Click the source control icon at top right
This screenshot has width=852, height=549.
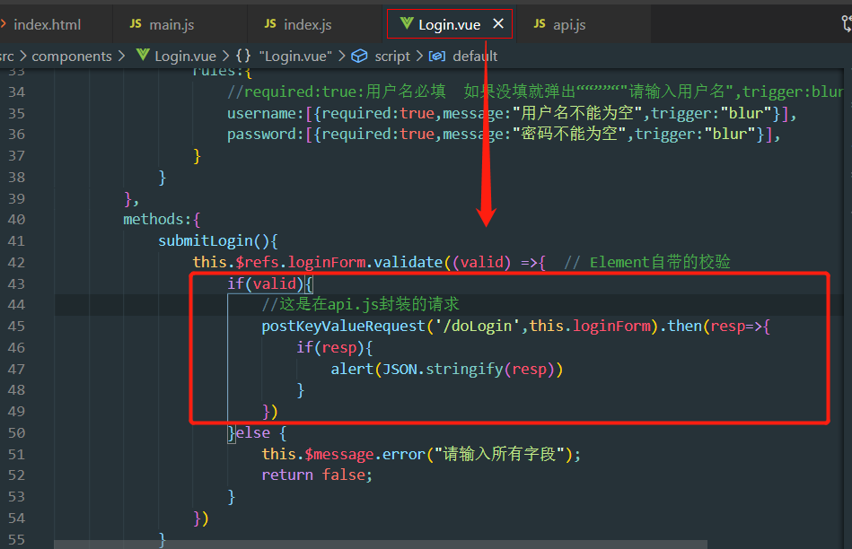tap(848, 24)
